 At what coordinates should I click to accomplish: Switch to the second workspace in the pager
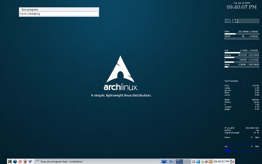pyautogui.click(x=171, y=161)
